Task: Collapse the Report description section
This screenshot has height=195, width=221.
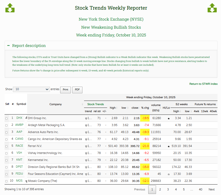Action: pos(9,46)
